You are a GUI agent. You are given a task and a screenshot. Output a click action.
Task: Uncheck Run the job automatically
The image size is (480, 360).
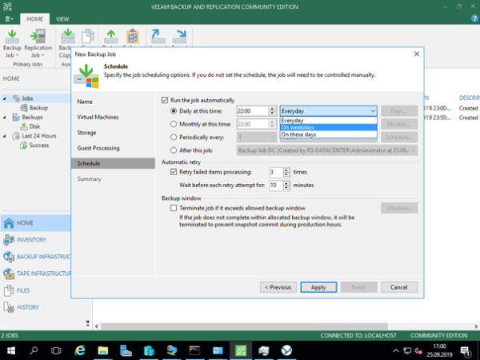[165, 98]
